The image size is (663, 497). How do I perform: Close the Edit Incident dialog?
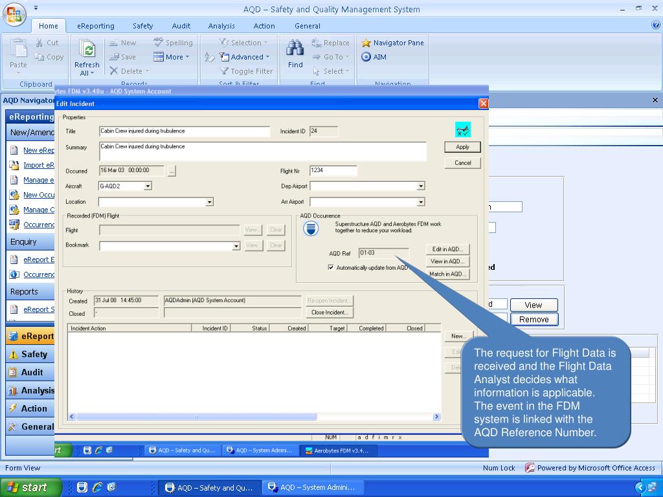click(x=483, y=104)
